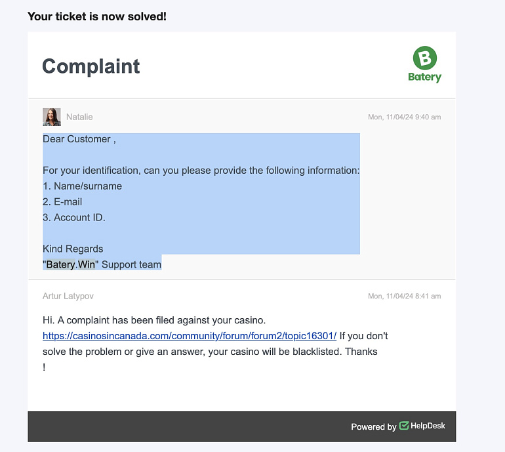Screen dimensions: 505x452
Task: Click the 'E-mail' list item
Action: 62,202
